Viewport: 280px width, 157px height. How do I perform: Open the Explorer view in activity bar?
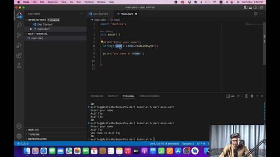click(19, 15)
